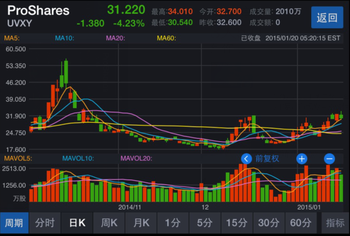
Task: Click the MA20 indicator label
Action: (x=115, y=38)
